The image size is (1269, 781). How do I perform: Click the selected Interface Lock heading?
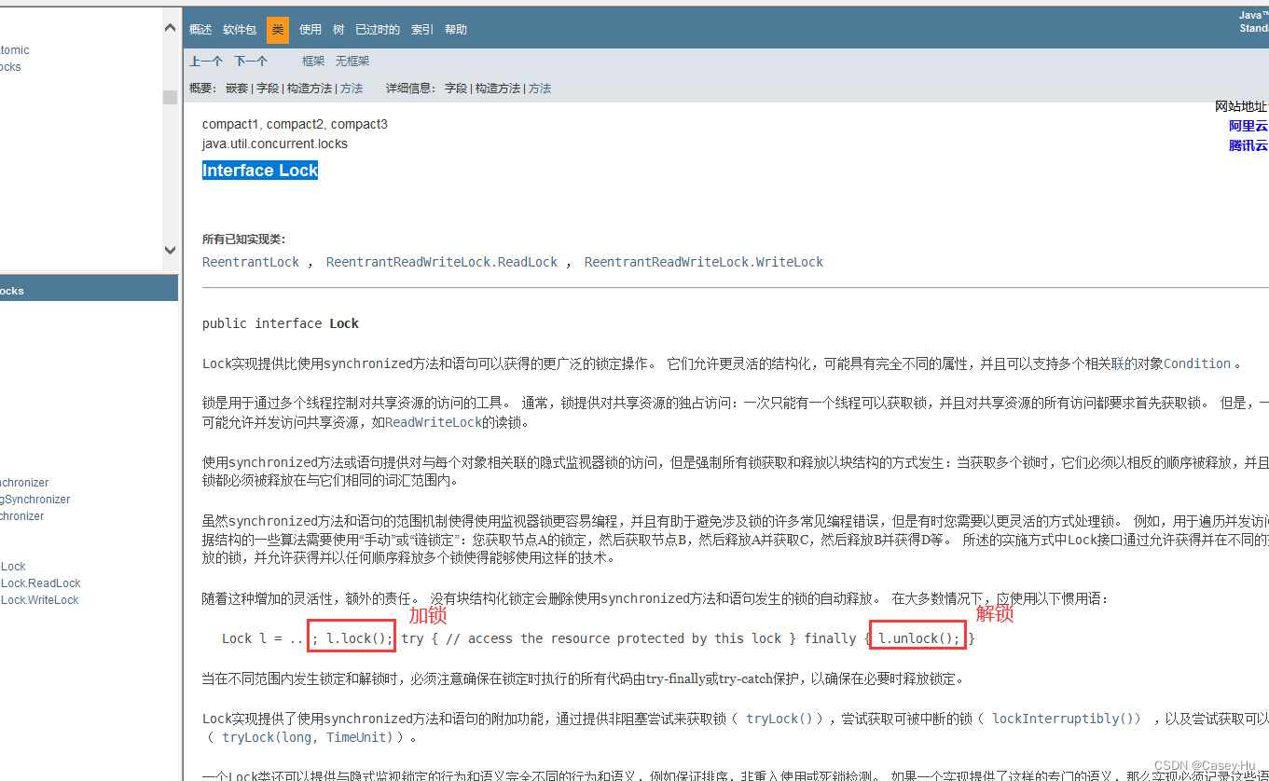click(260, 171)
